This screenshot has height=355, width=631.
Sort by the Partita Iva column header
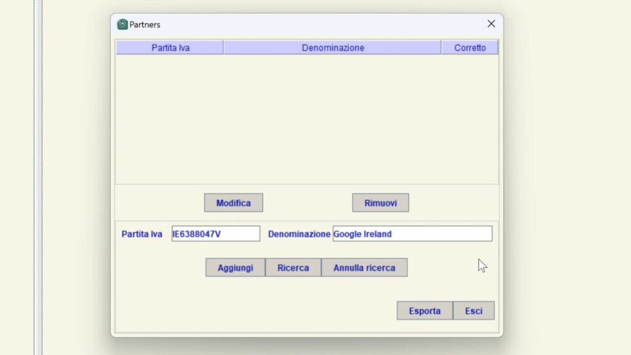point(170,47)
